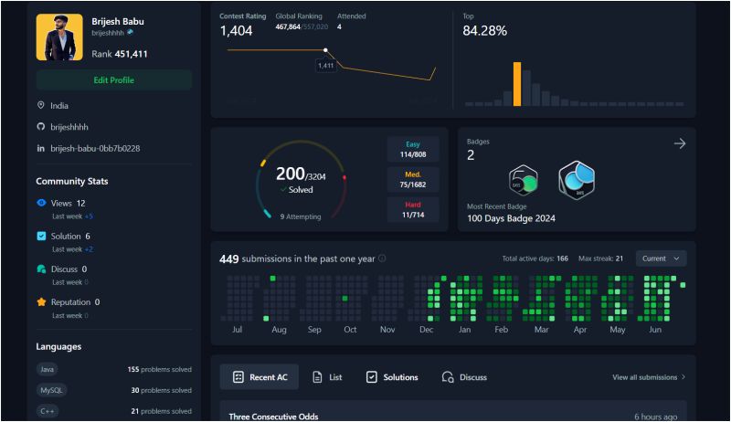Screen dimensions: 731x422
Task: Open all badges with arrow icon
Action: pos(680,143)
